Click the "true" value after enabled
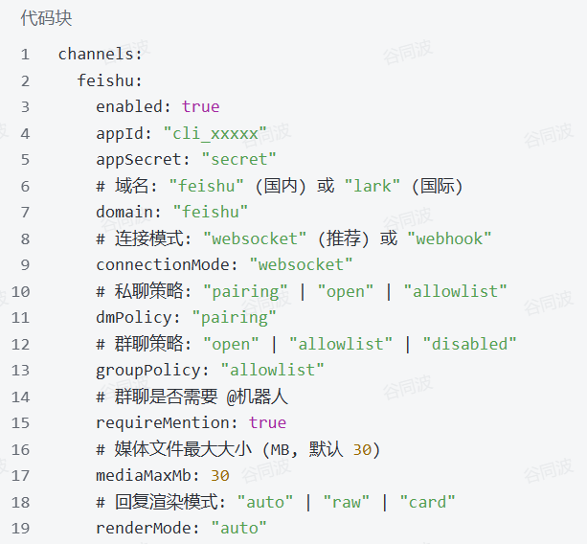The height and width of the screenshot is (544, 587). (200, 106)
